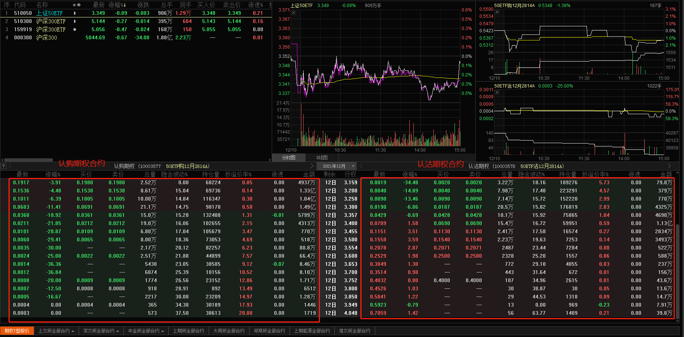This screenshot has height=337, width=684.
Task: Click 隐含波动% header in call options table
Action: click(x=174, y=174)
